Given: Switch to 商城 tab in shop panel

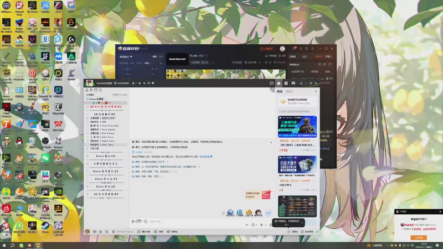Looking at the screenshot, I should tap(280, 91).
